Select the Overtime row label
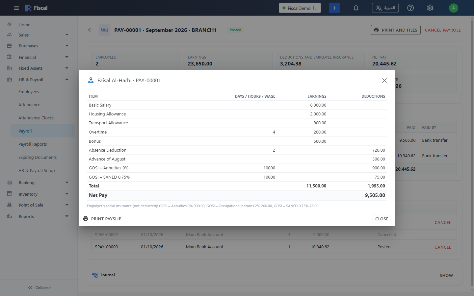 (x=98, y=132)
